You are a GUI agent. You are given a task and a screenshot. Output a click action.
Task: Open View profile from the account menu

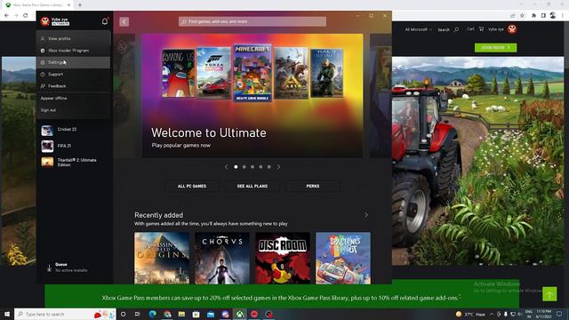pyautogui.click(x=73, y=38)
